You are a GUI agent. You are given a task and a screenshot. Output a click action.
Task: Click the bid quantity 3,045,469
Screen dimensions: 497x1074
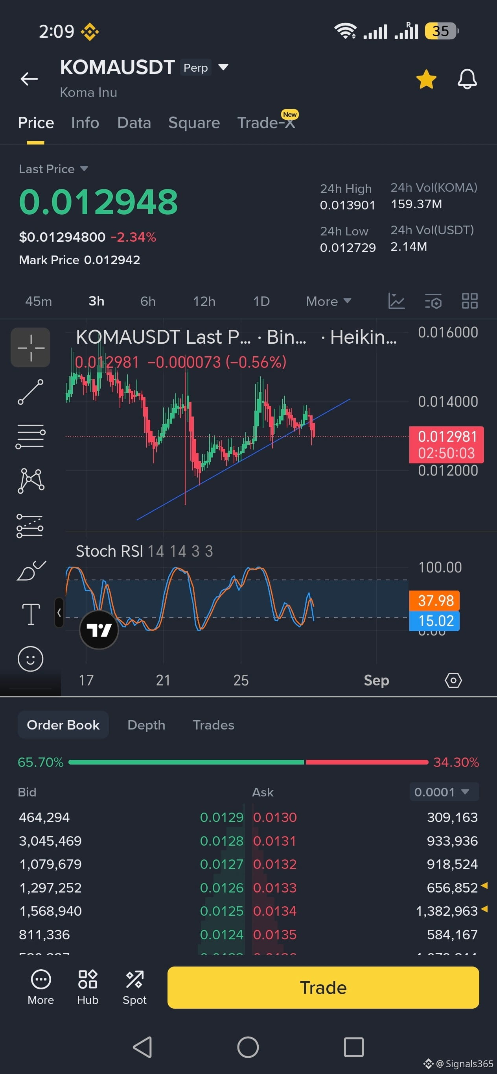(x=50, y=841)
